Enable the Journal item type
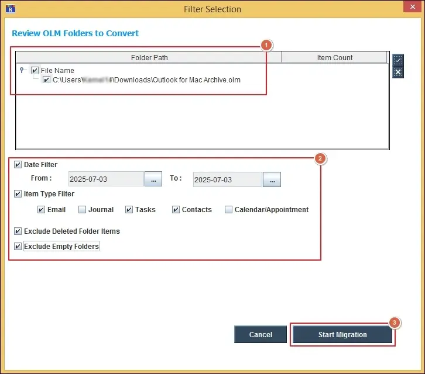Image resolution: width=425 pixels, height=374 pixels. (82, 209)
